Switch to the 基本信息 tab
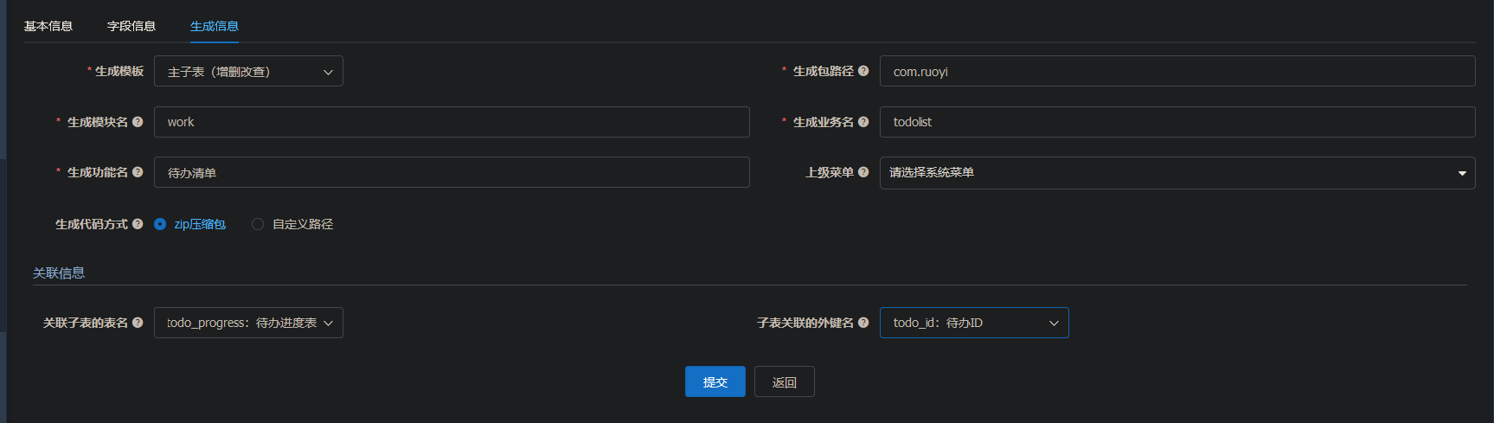 click(48, 26)
